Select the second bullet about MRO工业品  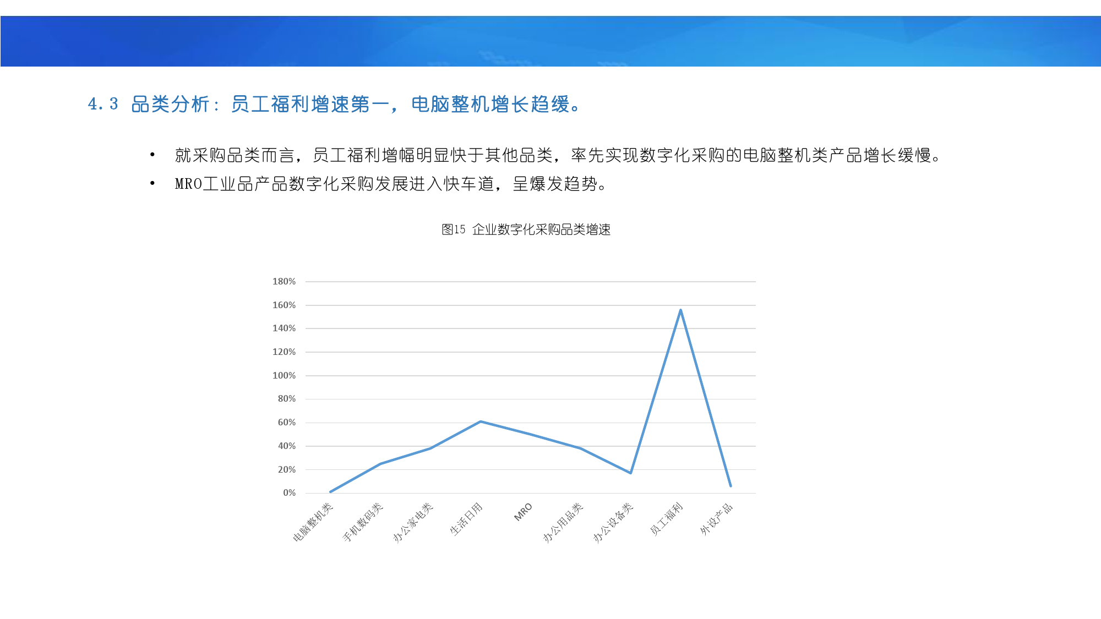click(x=391, y=184)
